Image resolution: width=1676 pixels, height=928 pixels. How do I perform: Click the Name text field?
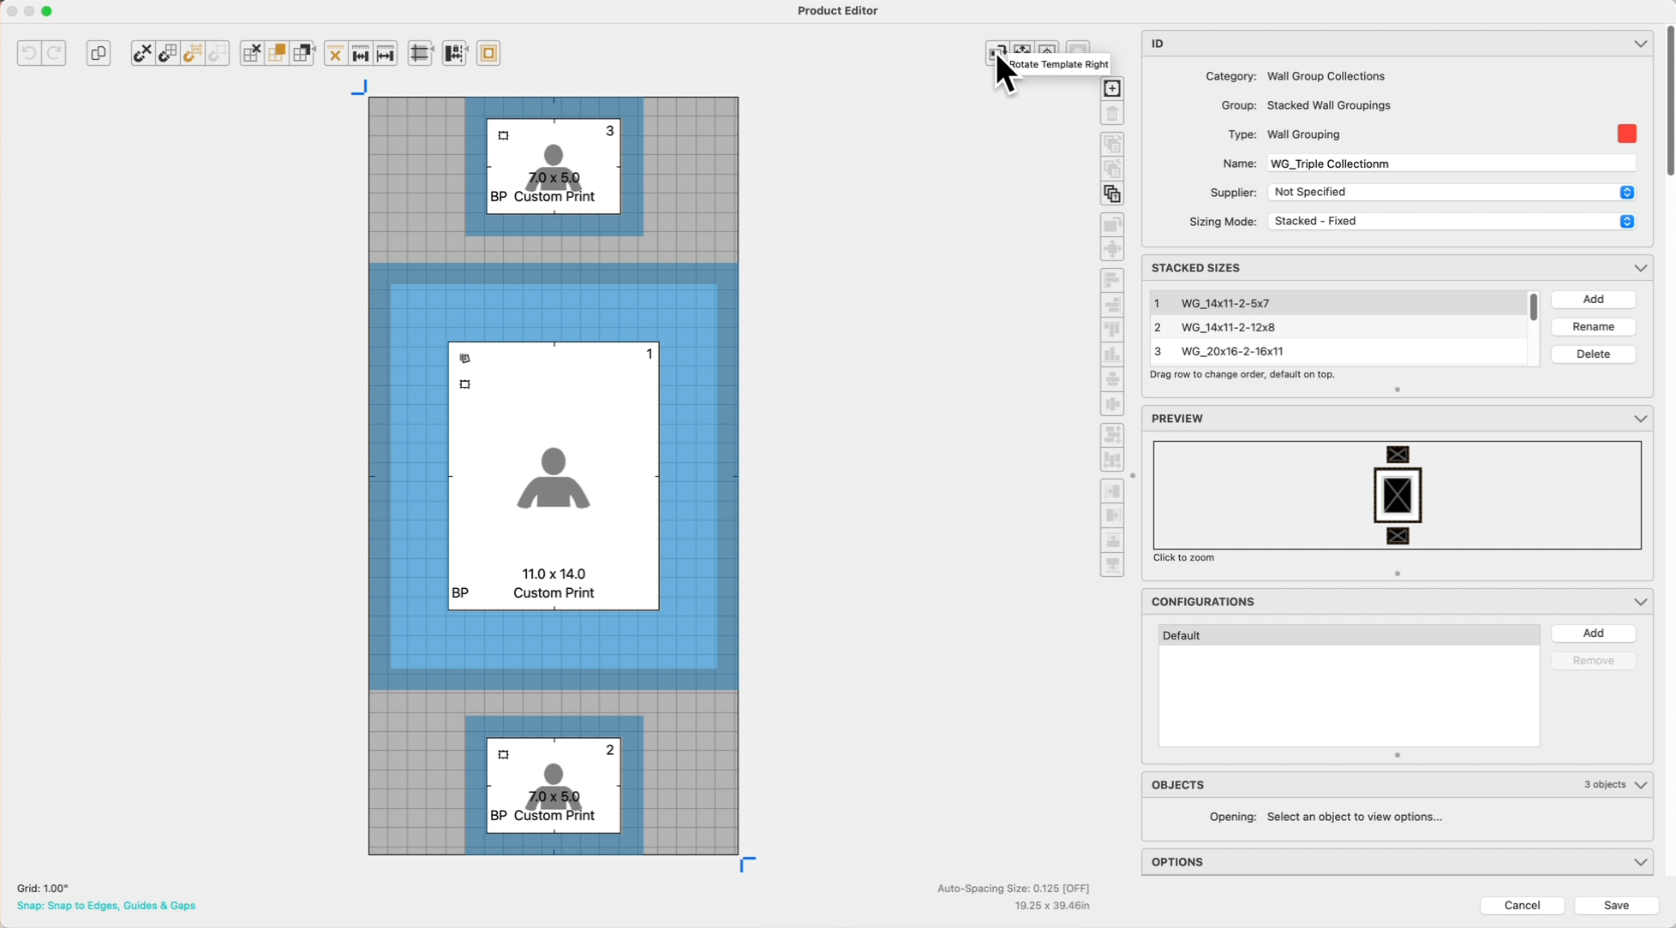[1451, 164]
